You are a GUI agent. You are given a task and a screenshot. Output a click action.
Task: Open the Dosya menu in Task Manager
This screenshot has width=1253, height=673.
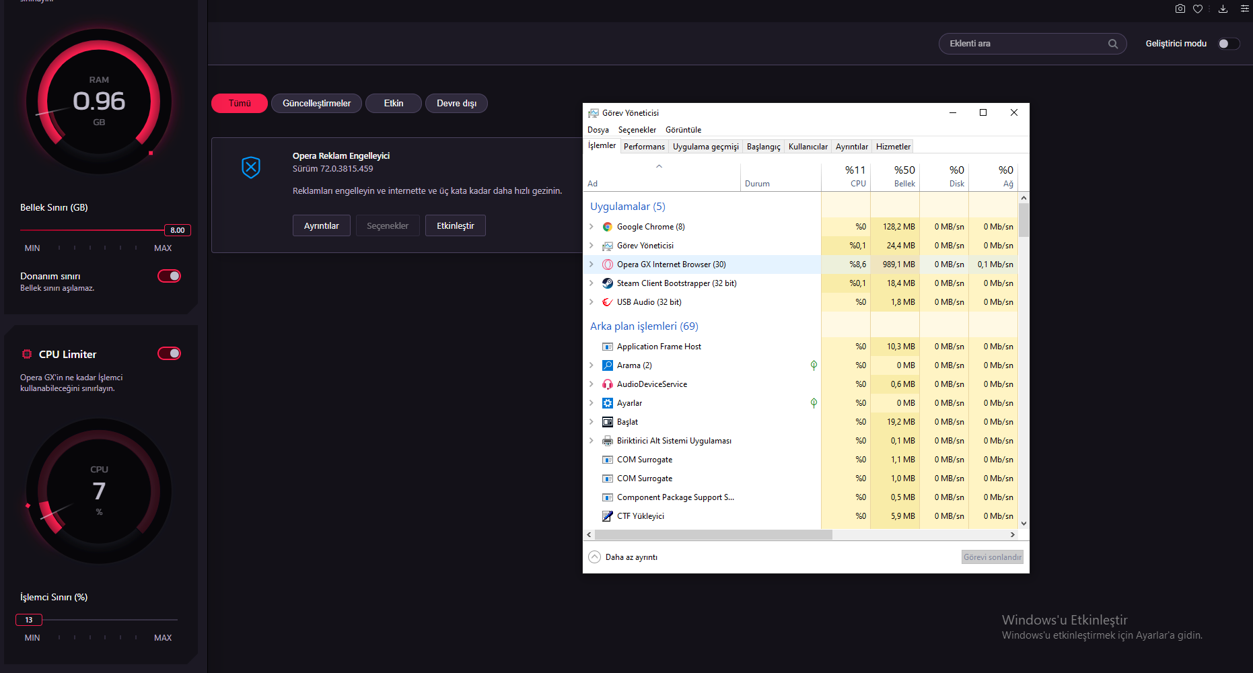(598, 130)
